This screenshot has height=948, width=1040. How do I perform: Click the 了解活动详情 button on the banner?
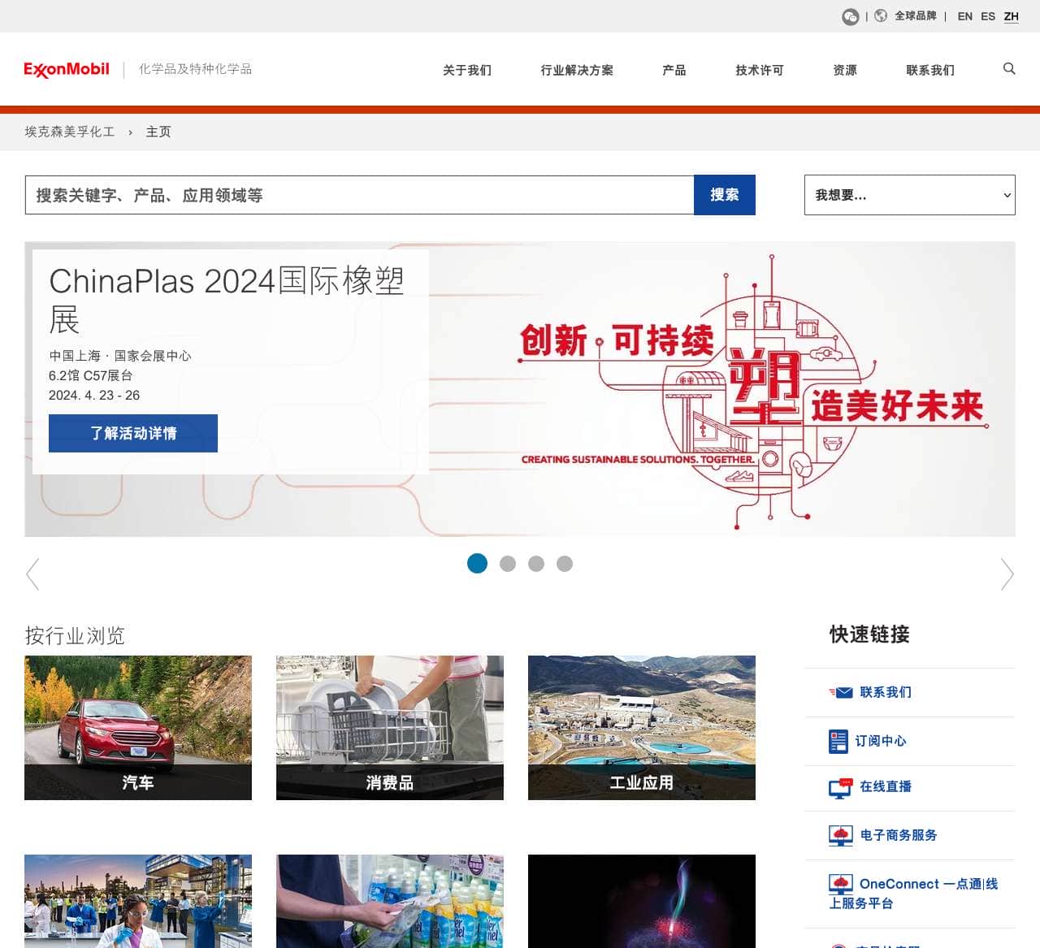132,433
